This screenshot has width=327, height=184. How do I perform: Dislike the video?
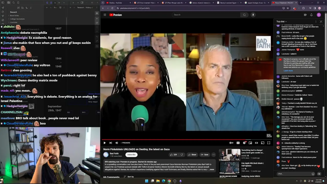[x=182, y=155]
